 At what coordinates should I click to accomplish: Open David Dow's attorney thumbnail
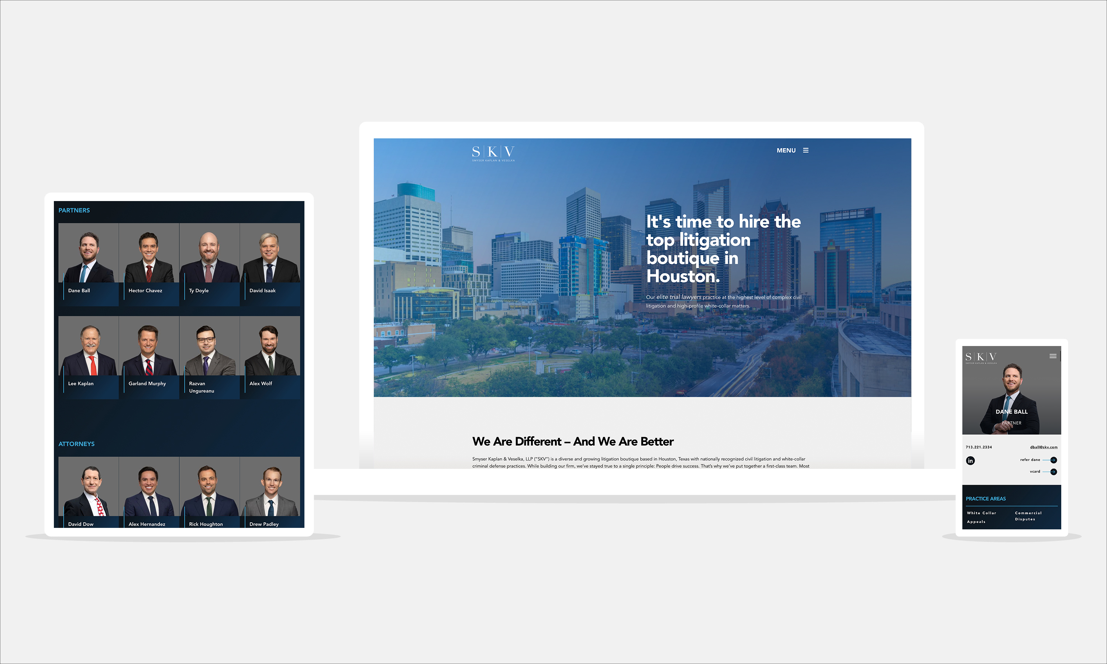pyautogui.click(x=88, y=490)
